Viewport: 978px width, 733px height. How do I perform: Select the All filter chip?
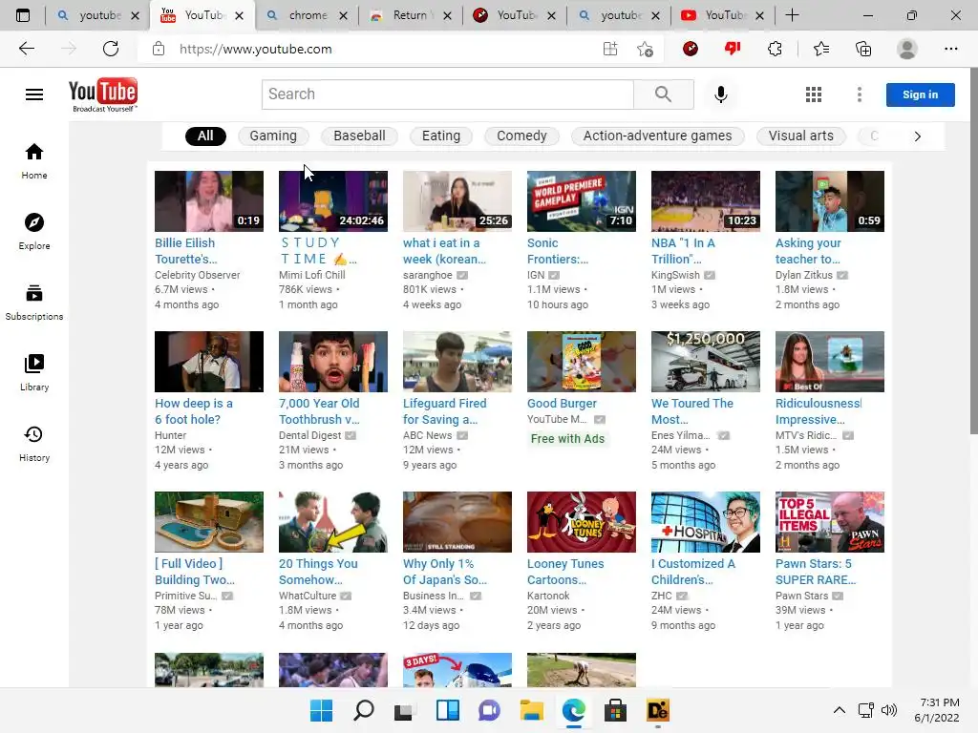point(205,136)
